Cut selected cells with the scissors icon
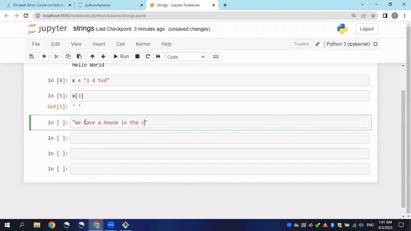The height and width of the screenshot is (231, 411). (57, 56)
